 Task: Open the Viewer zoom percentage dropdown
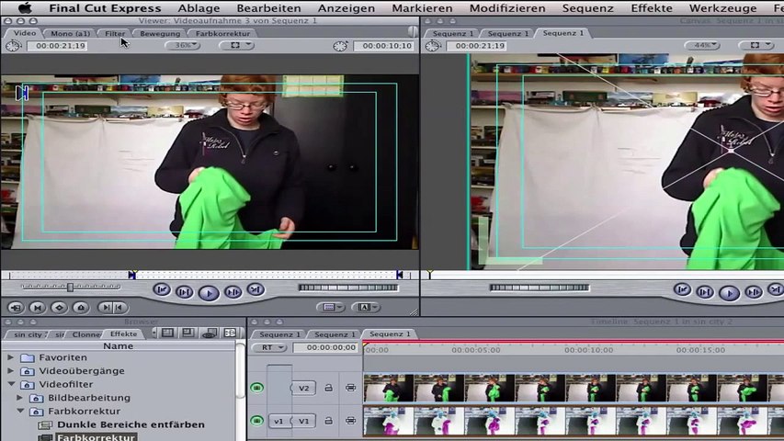tap(183, 45)
